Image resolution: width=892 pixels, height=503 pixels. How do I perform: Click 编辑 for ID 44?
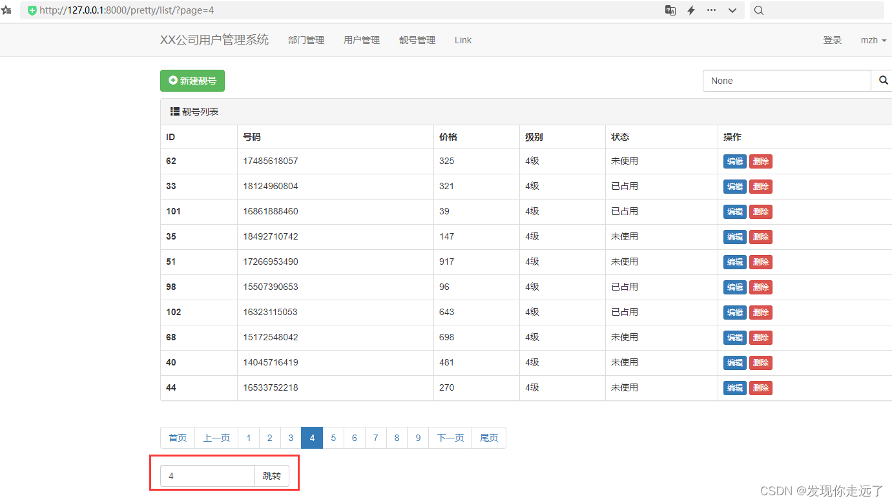pyautogui.click(x=735, y=388)
